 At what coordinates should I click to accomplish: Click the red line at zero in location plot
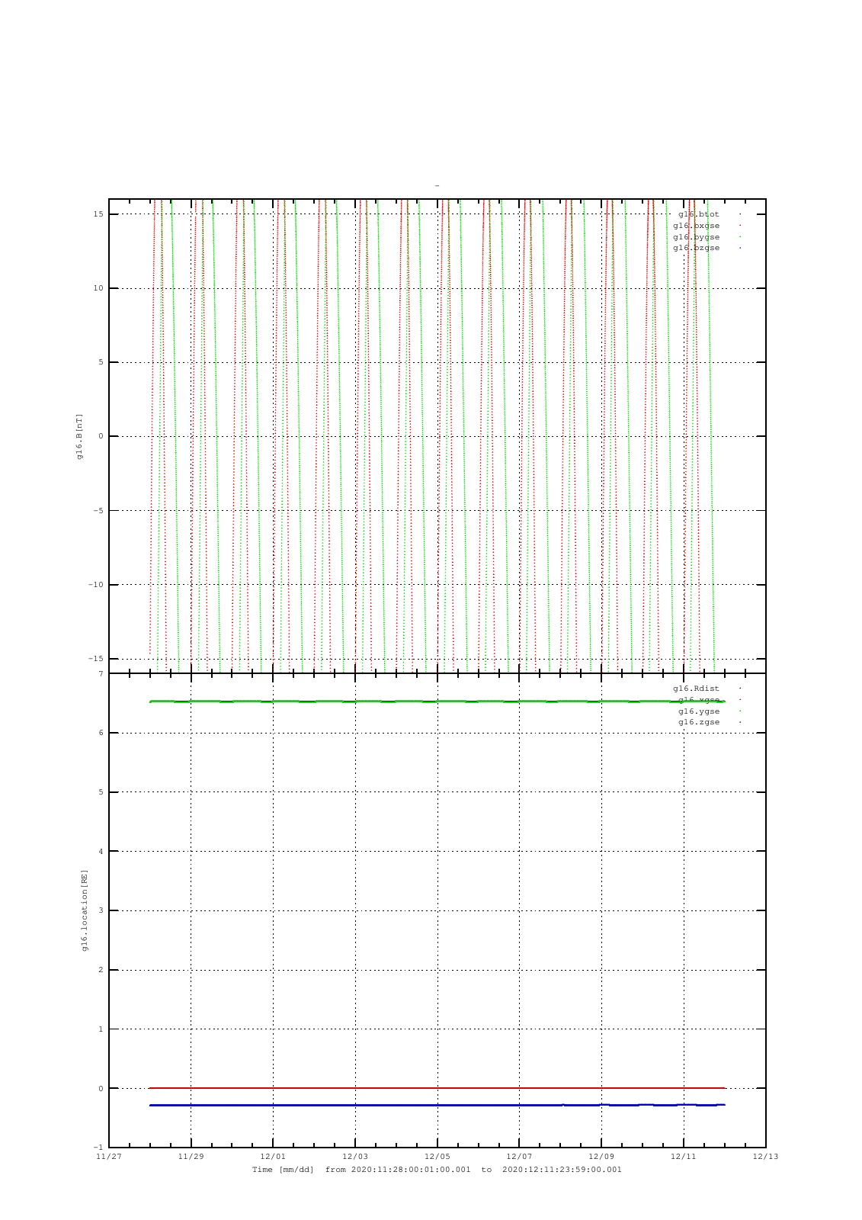[437, 1088]
